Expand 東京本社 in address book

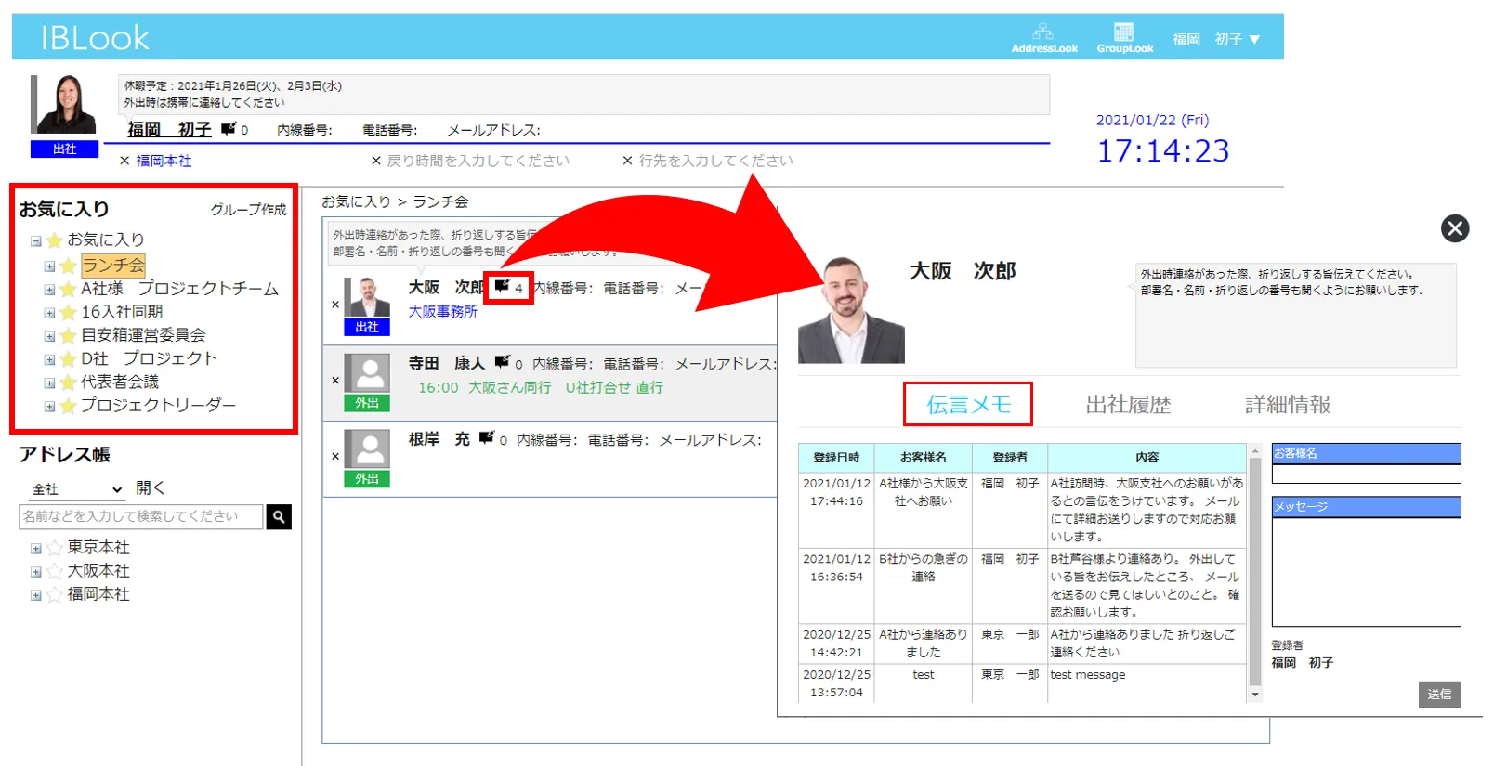(35, 549)
